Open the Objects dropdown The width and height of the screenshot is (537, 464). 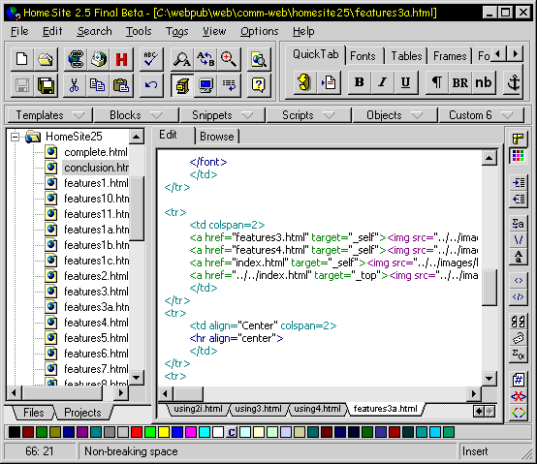(395, 115)
